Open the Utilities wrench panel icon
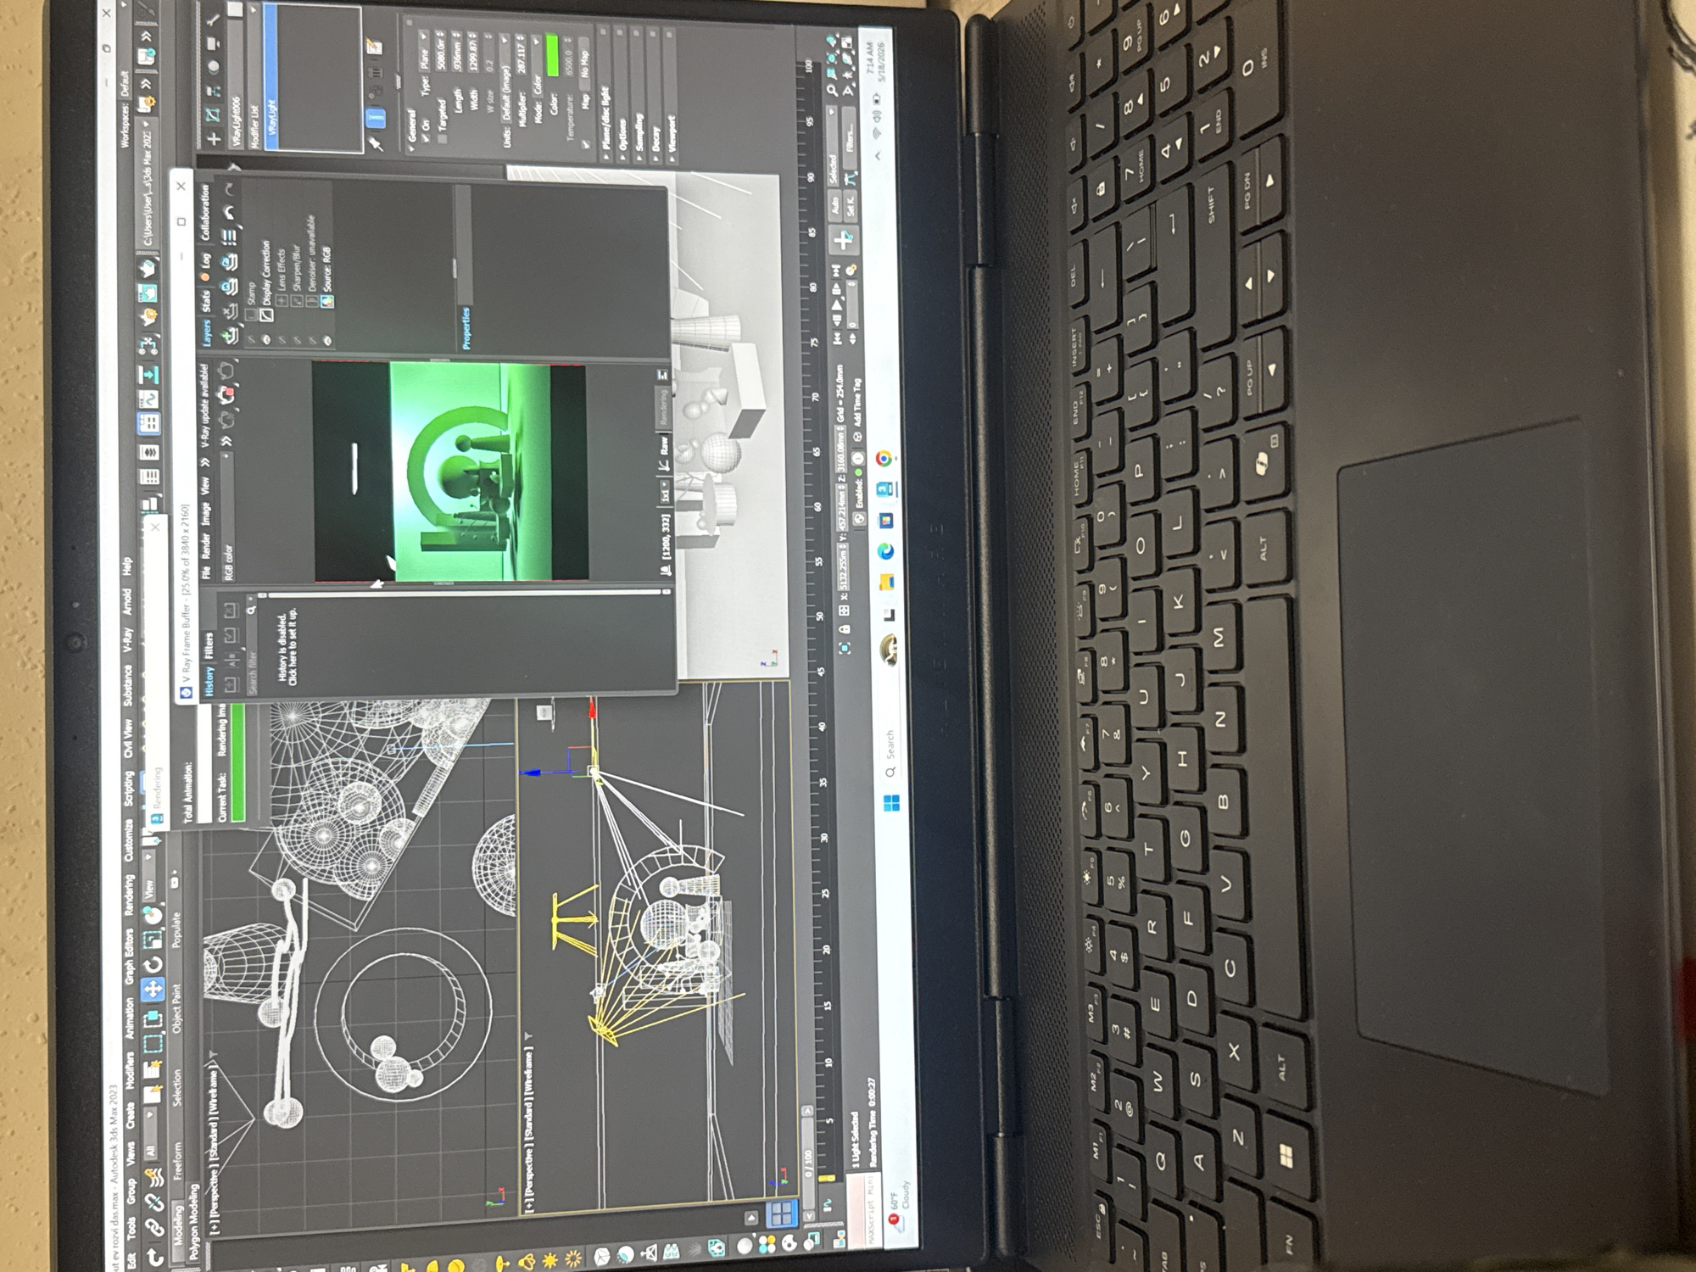 click(x=214, y=19)
